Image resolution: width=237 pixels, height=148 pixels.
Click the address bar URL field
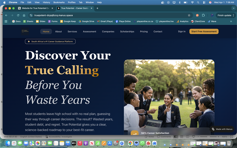[110, 15]
